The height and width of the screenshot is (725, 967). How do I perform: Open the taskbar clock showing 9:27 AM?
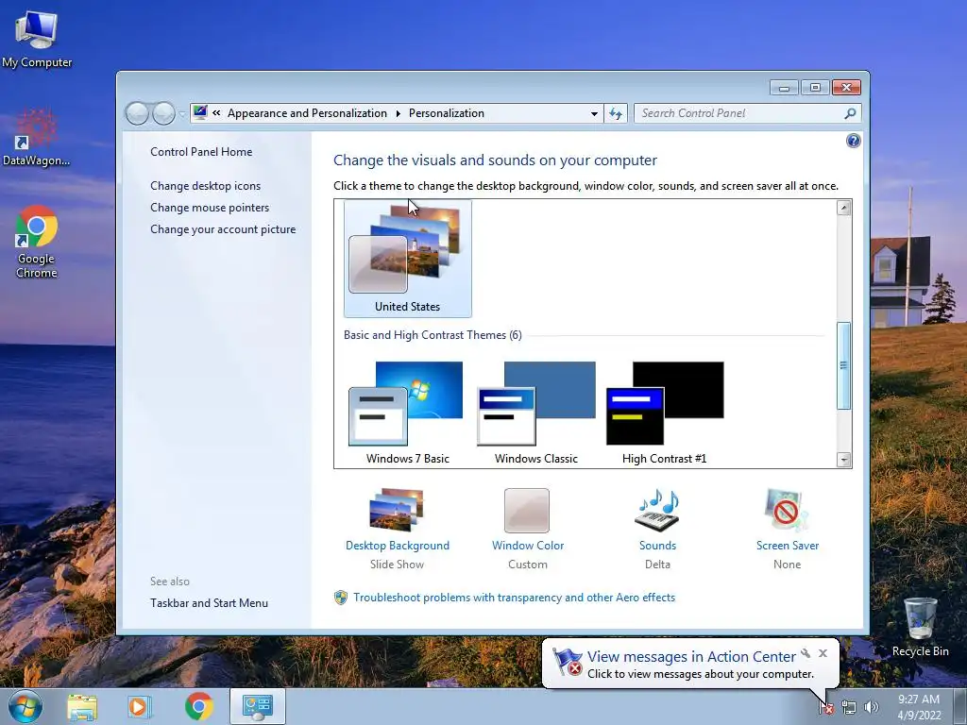tap(919, 707)
